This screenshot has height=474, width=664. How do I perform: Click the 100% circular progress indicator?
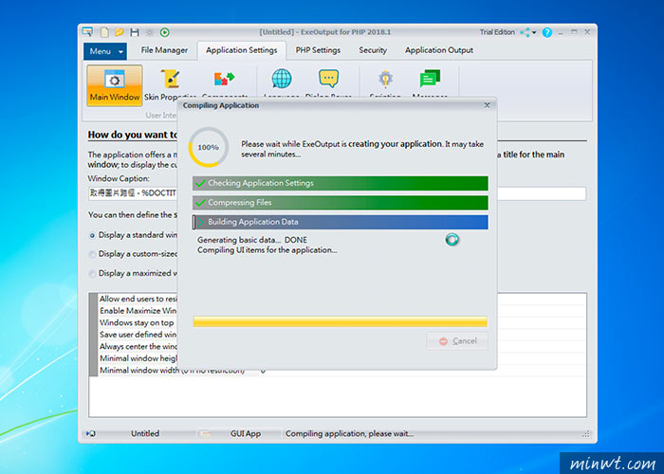209,147
